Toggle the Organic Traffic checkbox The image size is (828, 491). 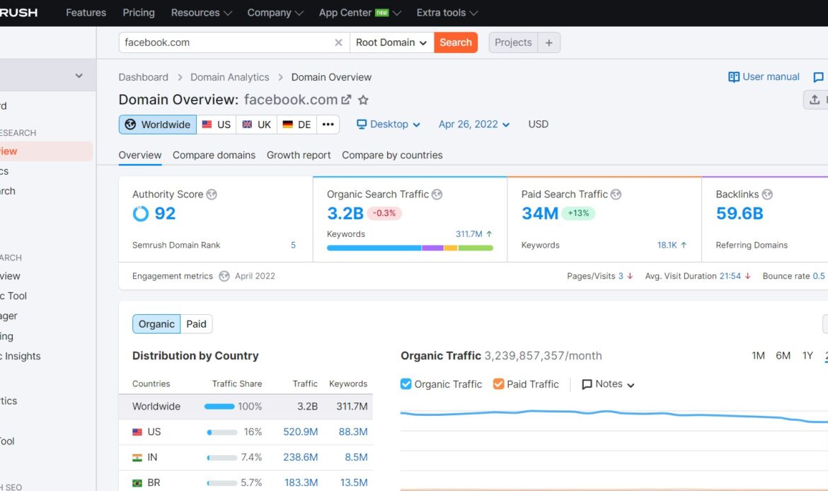click(x=406, y=384)
